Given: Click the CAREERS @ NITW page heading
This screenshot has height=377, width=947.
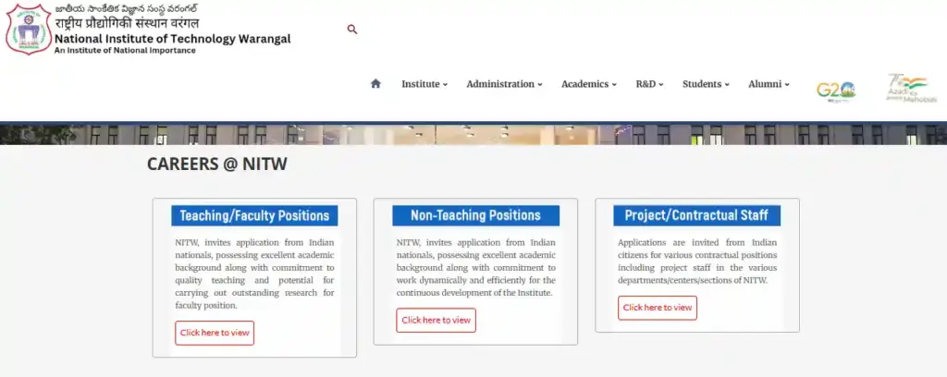Looking at the screenshot, I should [217, 164].
